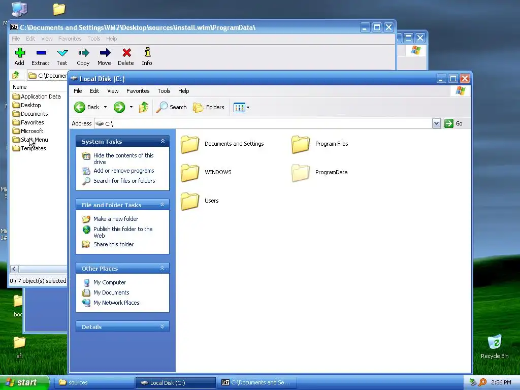Open the Favorites menu in Local Disk
520x390 pixels.
click(x=138, y=91)
